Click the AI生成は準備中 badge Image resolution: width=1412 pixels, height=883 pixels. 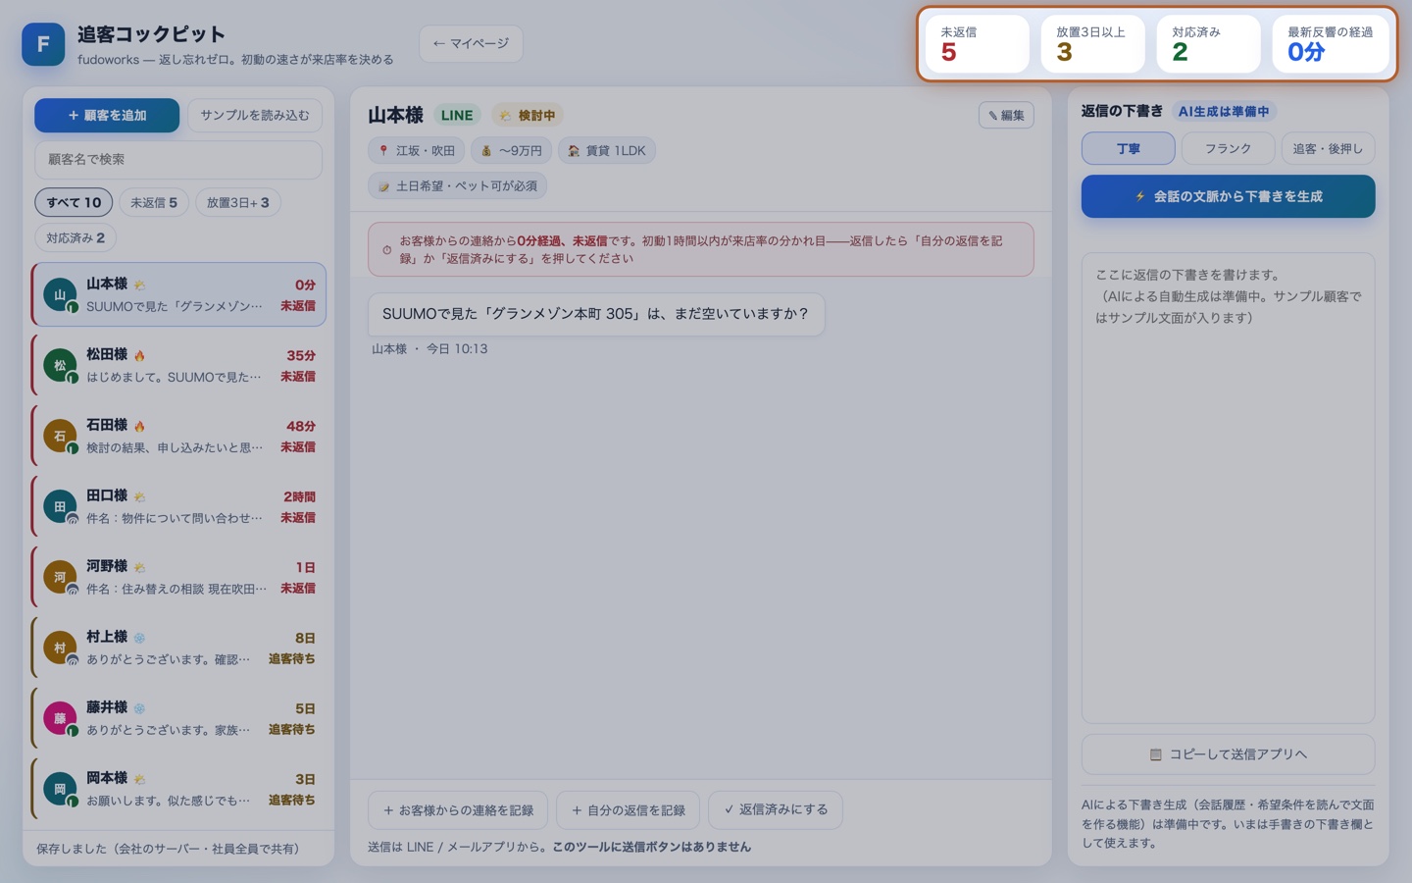pyautogui.click(x=1224, y=111)
